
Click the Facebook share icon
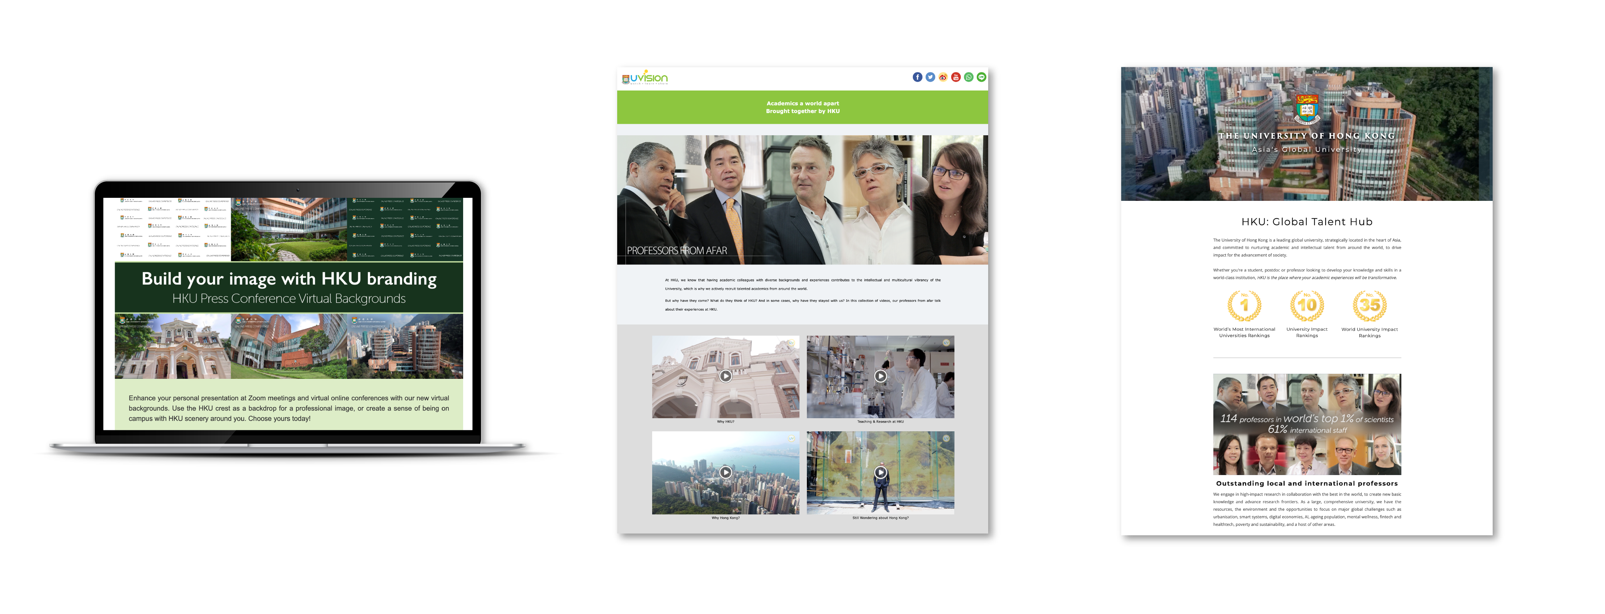[917, 77]
